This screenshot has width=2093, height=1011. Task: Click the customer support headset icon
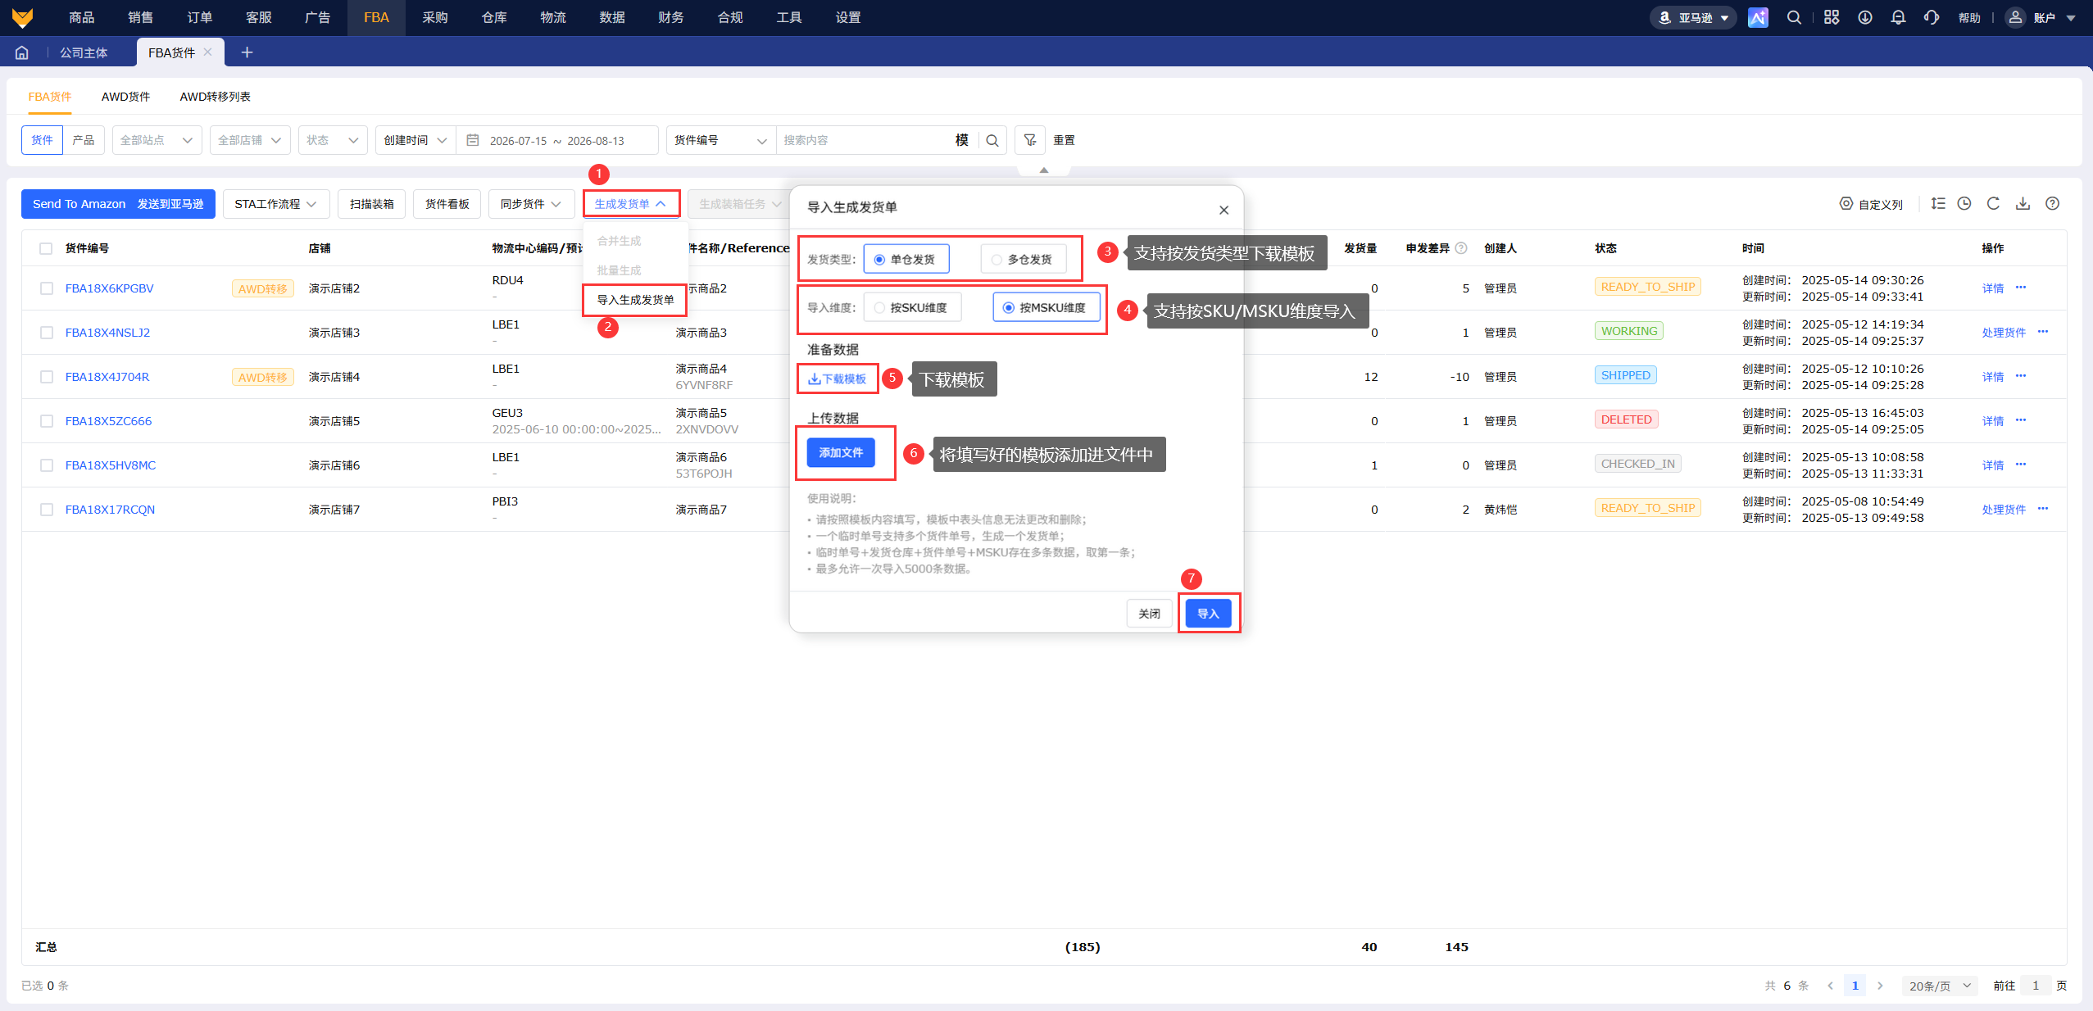pyautogui.click(x=1932, y=17)
